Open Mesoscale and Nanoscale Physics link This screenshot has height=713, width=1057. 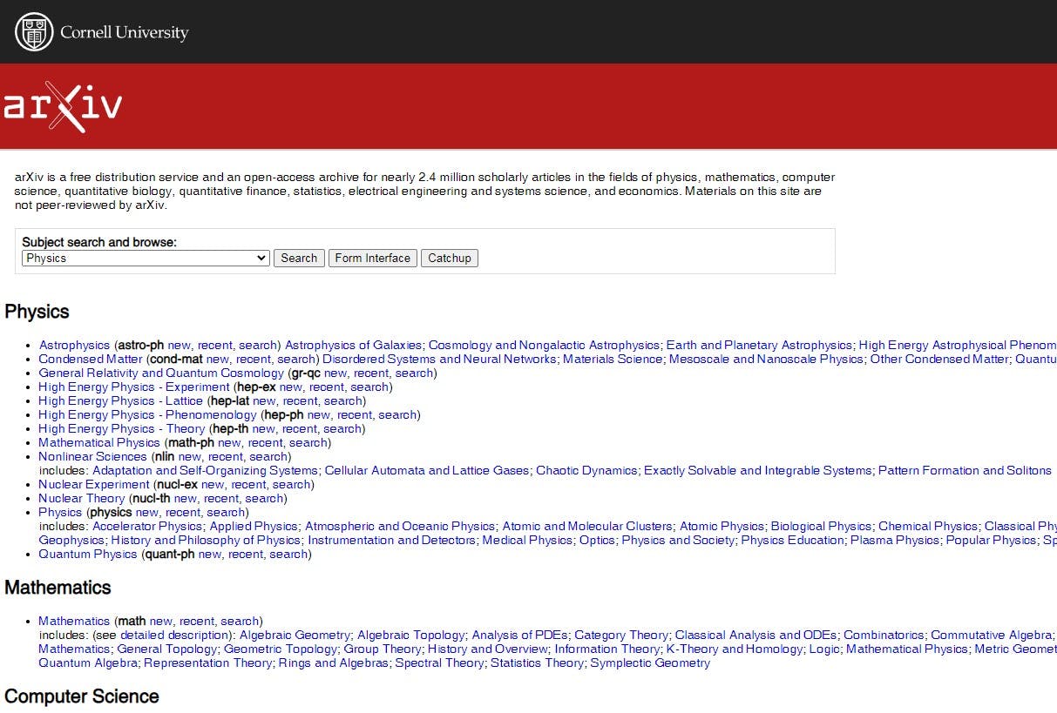[x=766, y=360]
